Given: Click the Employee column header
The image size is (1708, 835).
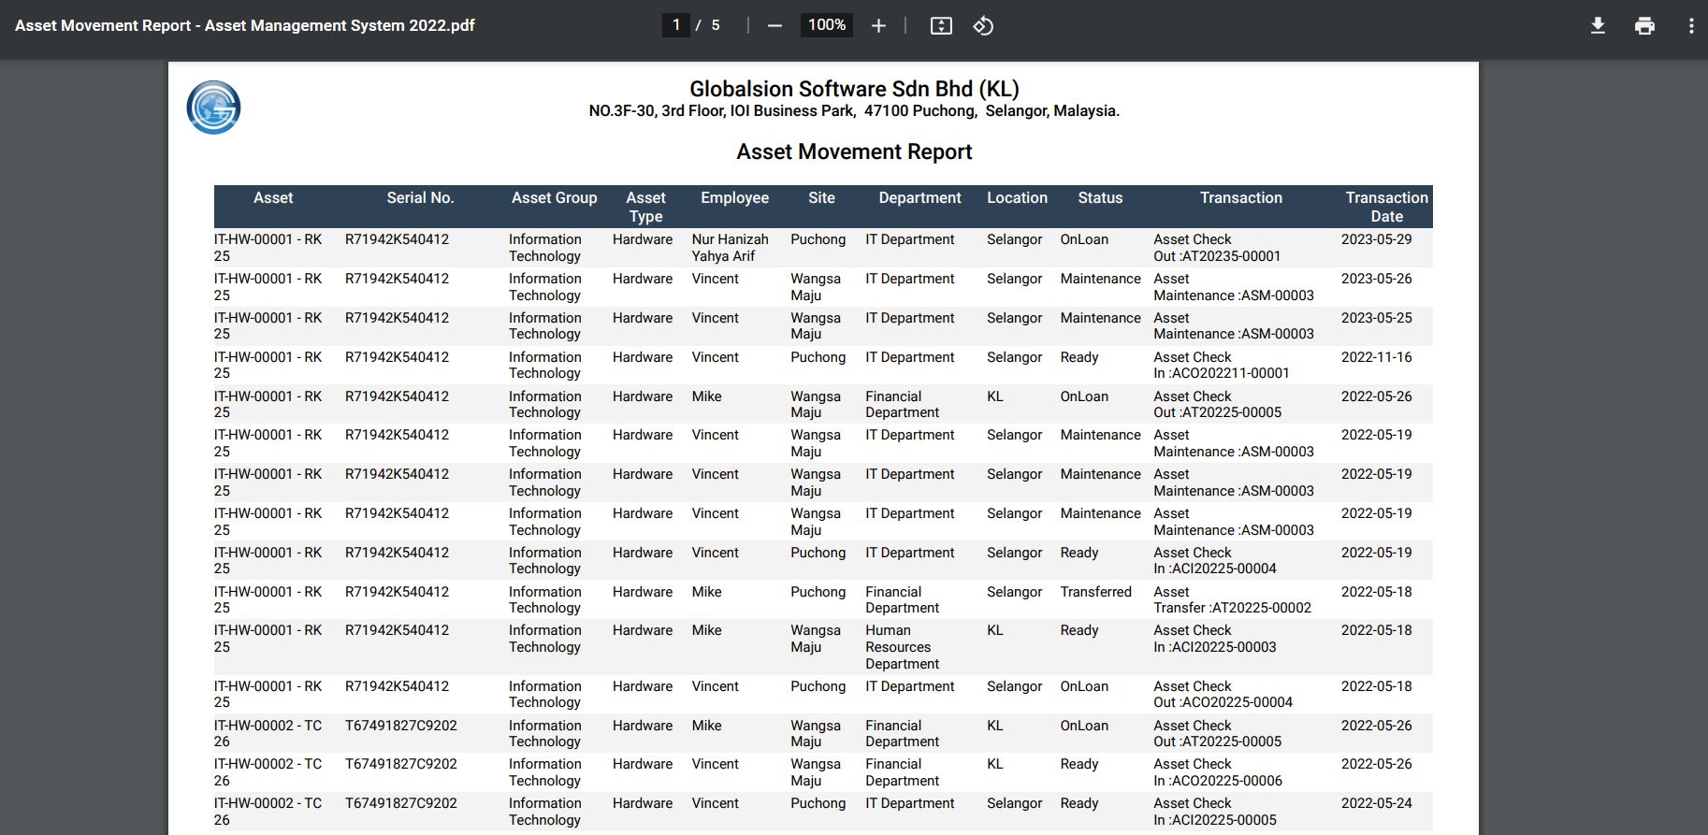Looking at the screenshot, I should point(734,198).
